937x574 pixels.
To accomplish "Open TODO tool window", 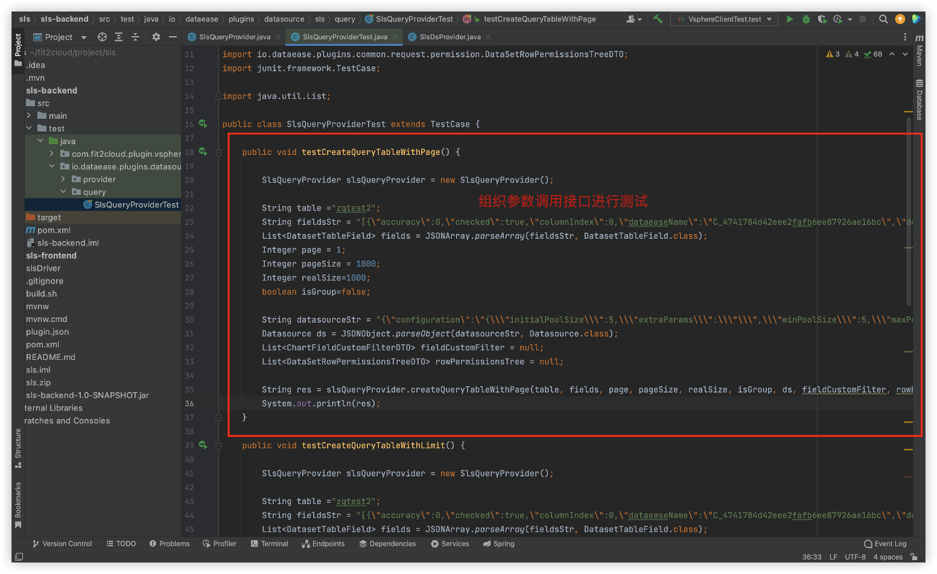I will click(121, 543).
